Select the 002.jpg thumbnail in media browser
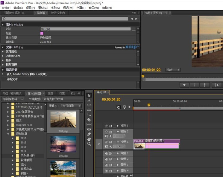 pos(63,145)
